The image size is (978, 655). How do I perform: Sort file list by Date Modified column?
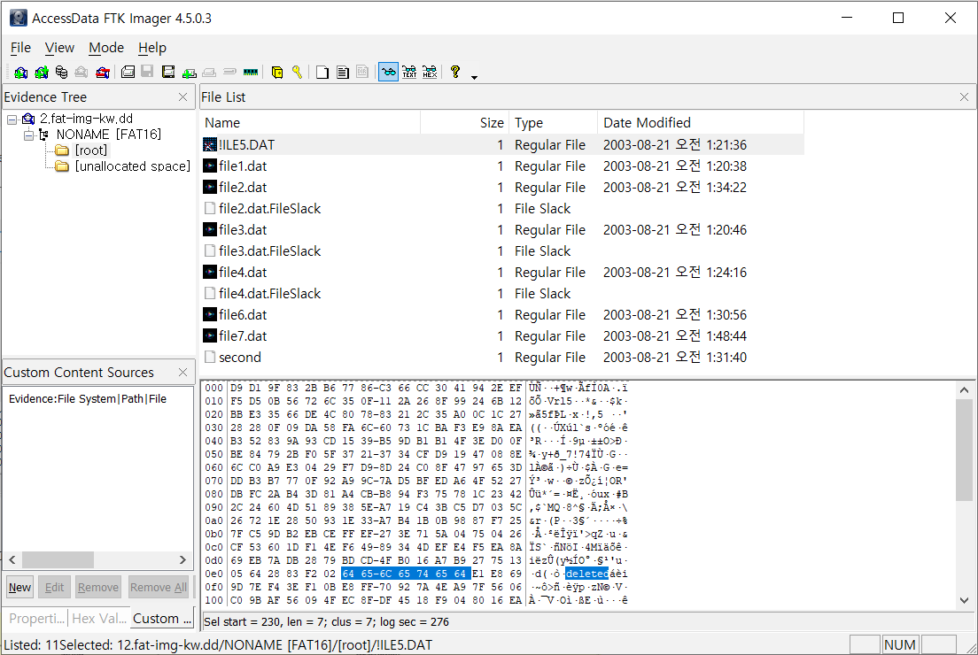click(701, 123)
